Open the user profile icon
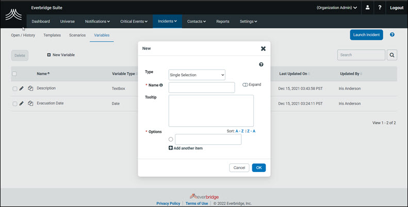408x207 pixels. tap(368, 8)
